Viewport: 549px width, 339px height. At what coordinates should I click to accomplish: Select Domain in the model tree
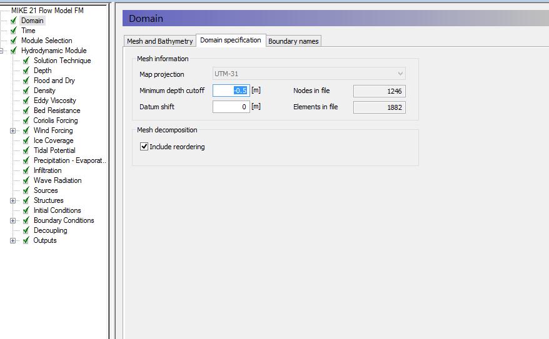tap(33, 21)
